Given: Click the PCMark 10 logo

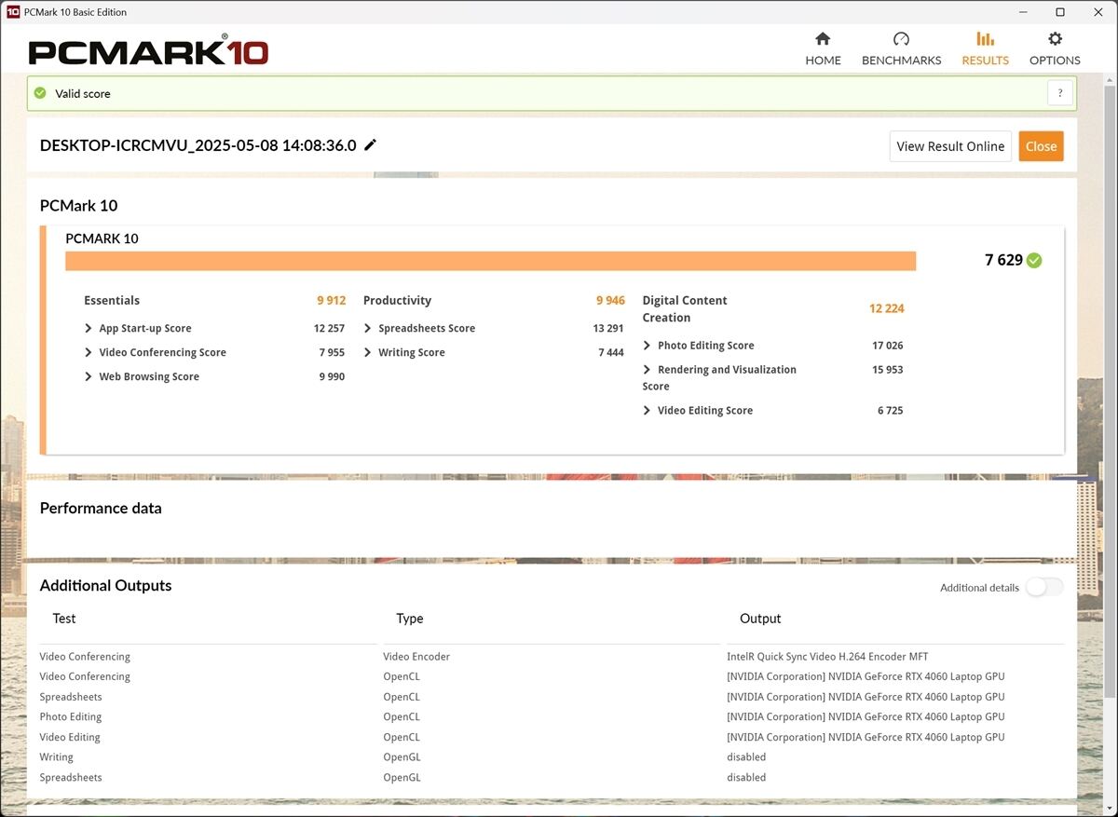Looking at the screenshot, I should [x=149, y=51].
